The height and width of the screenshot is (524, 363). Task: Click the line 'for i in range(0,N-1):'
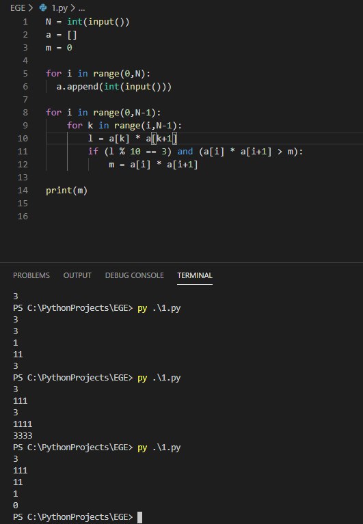103,112
